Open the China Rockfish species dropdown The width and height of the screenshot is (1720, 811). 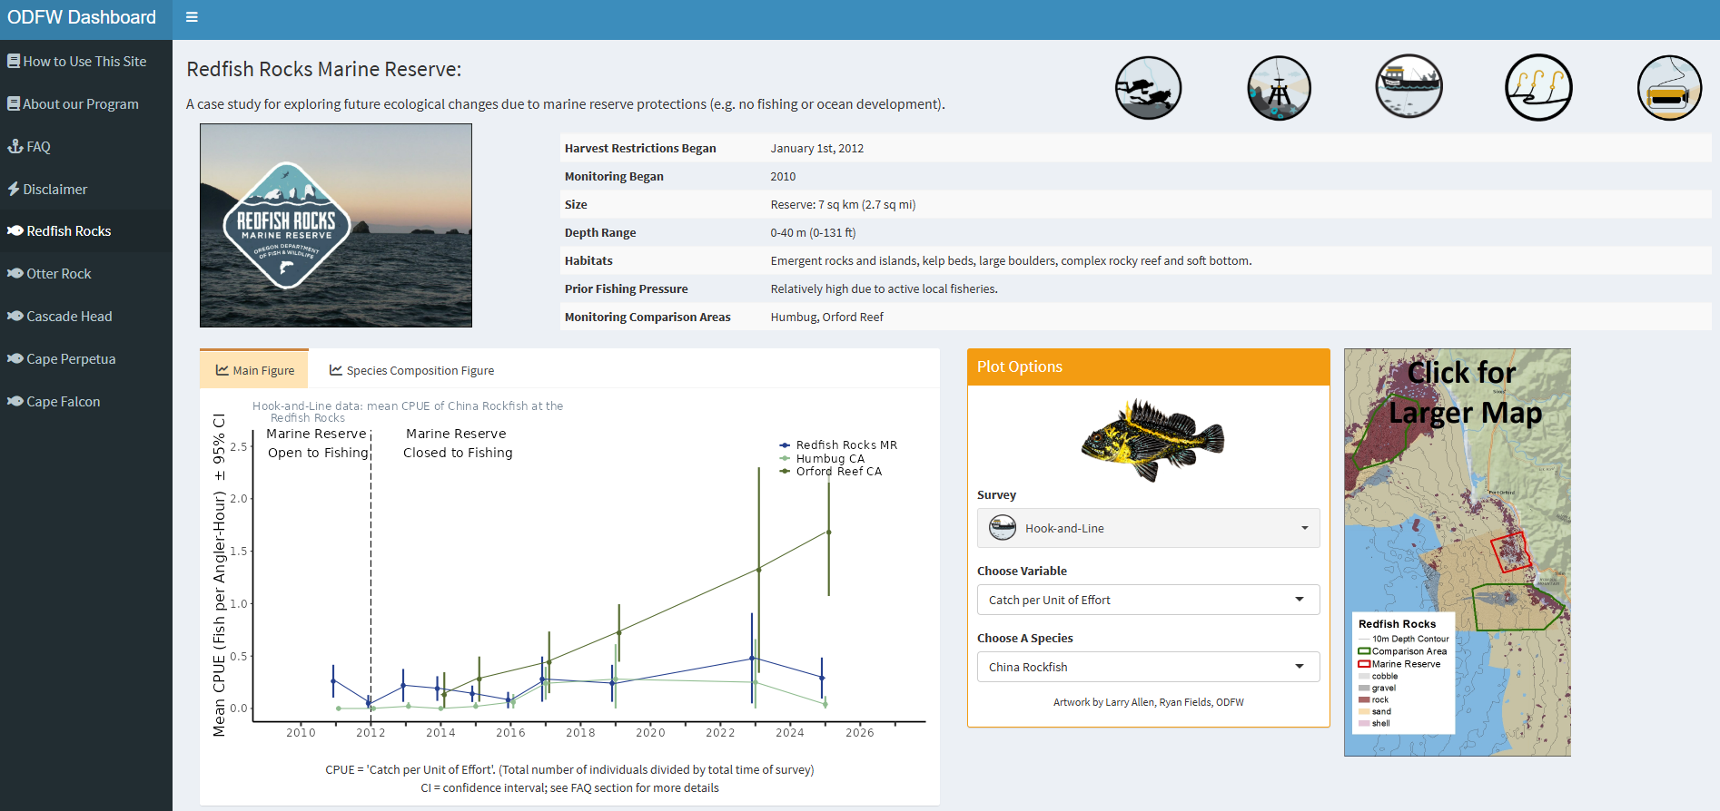tap(1148, 667)
